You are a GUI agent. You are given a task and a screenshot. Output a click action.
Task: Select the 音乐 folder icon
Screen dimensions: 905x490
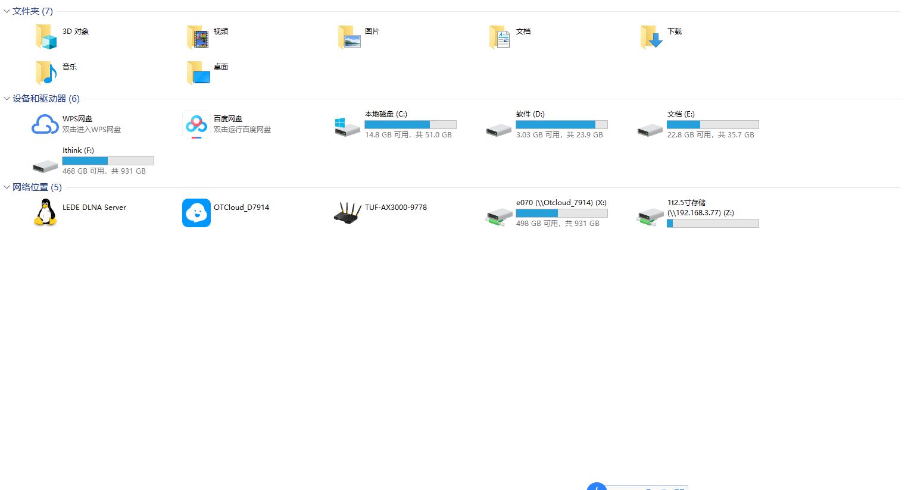click(46, 73)
